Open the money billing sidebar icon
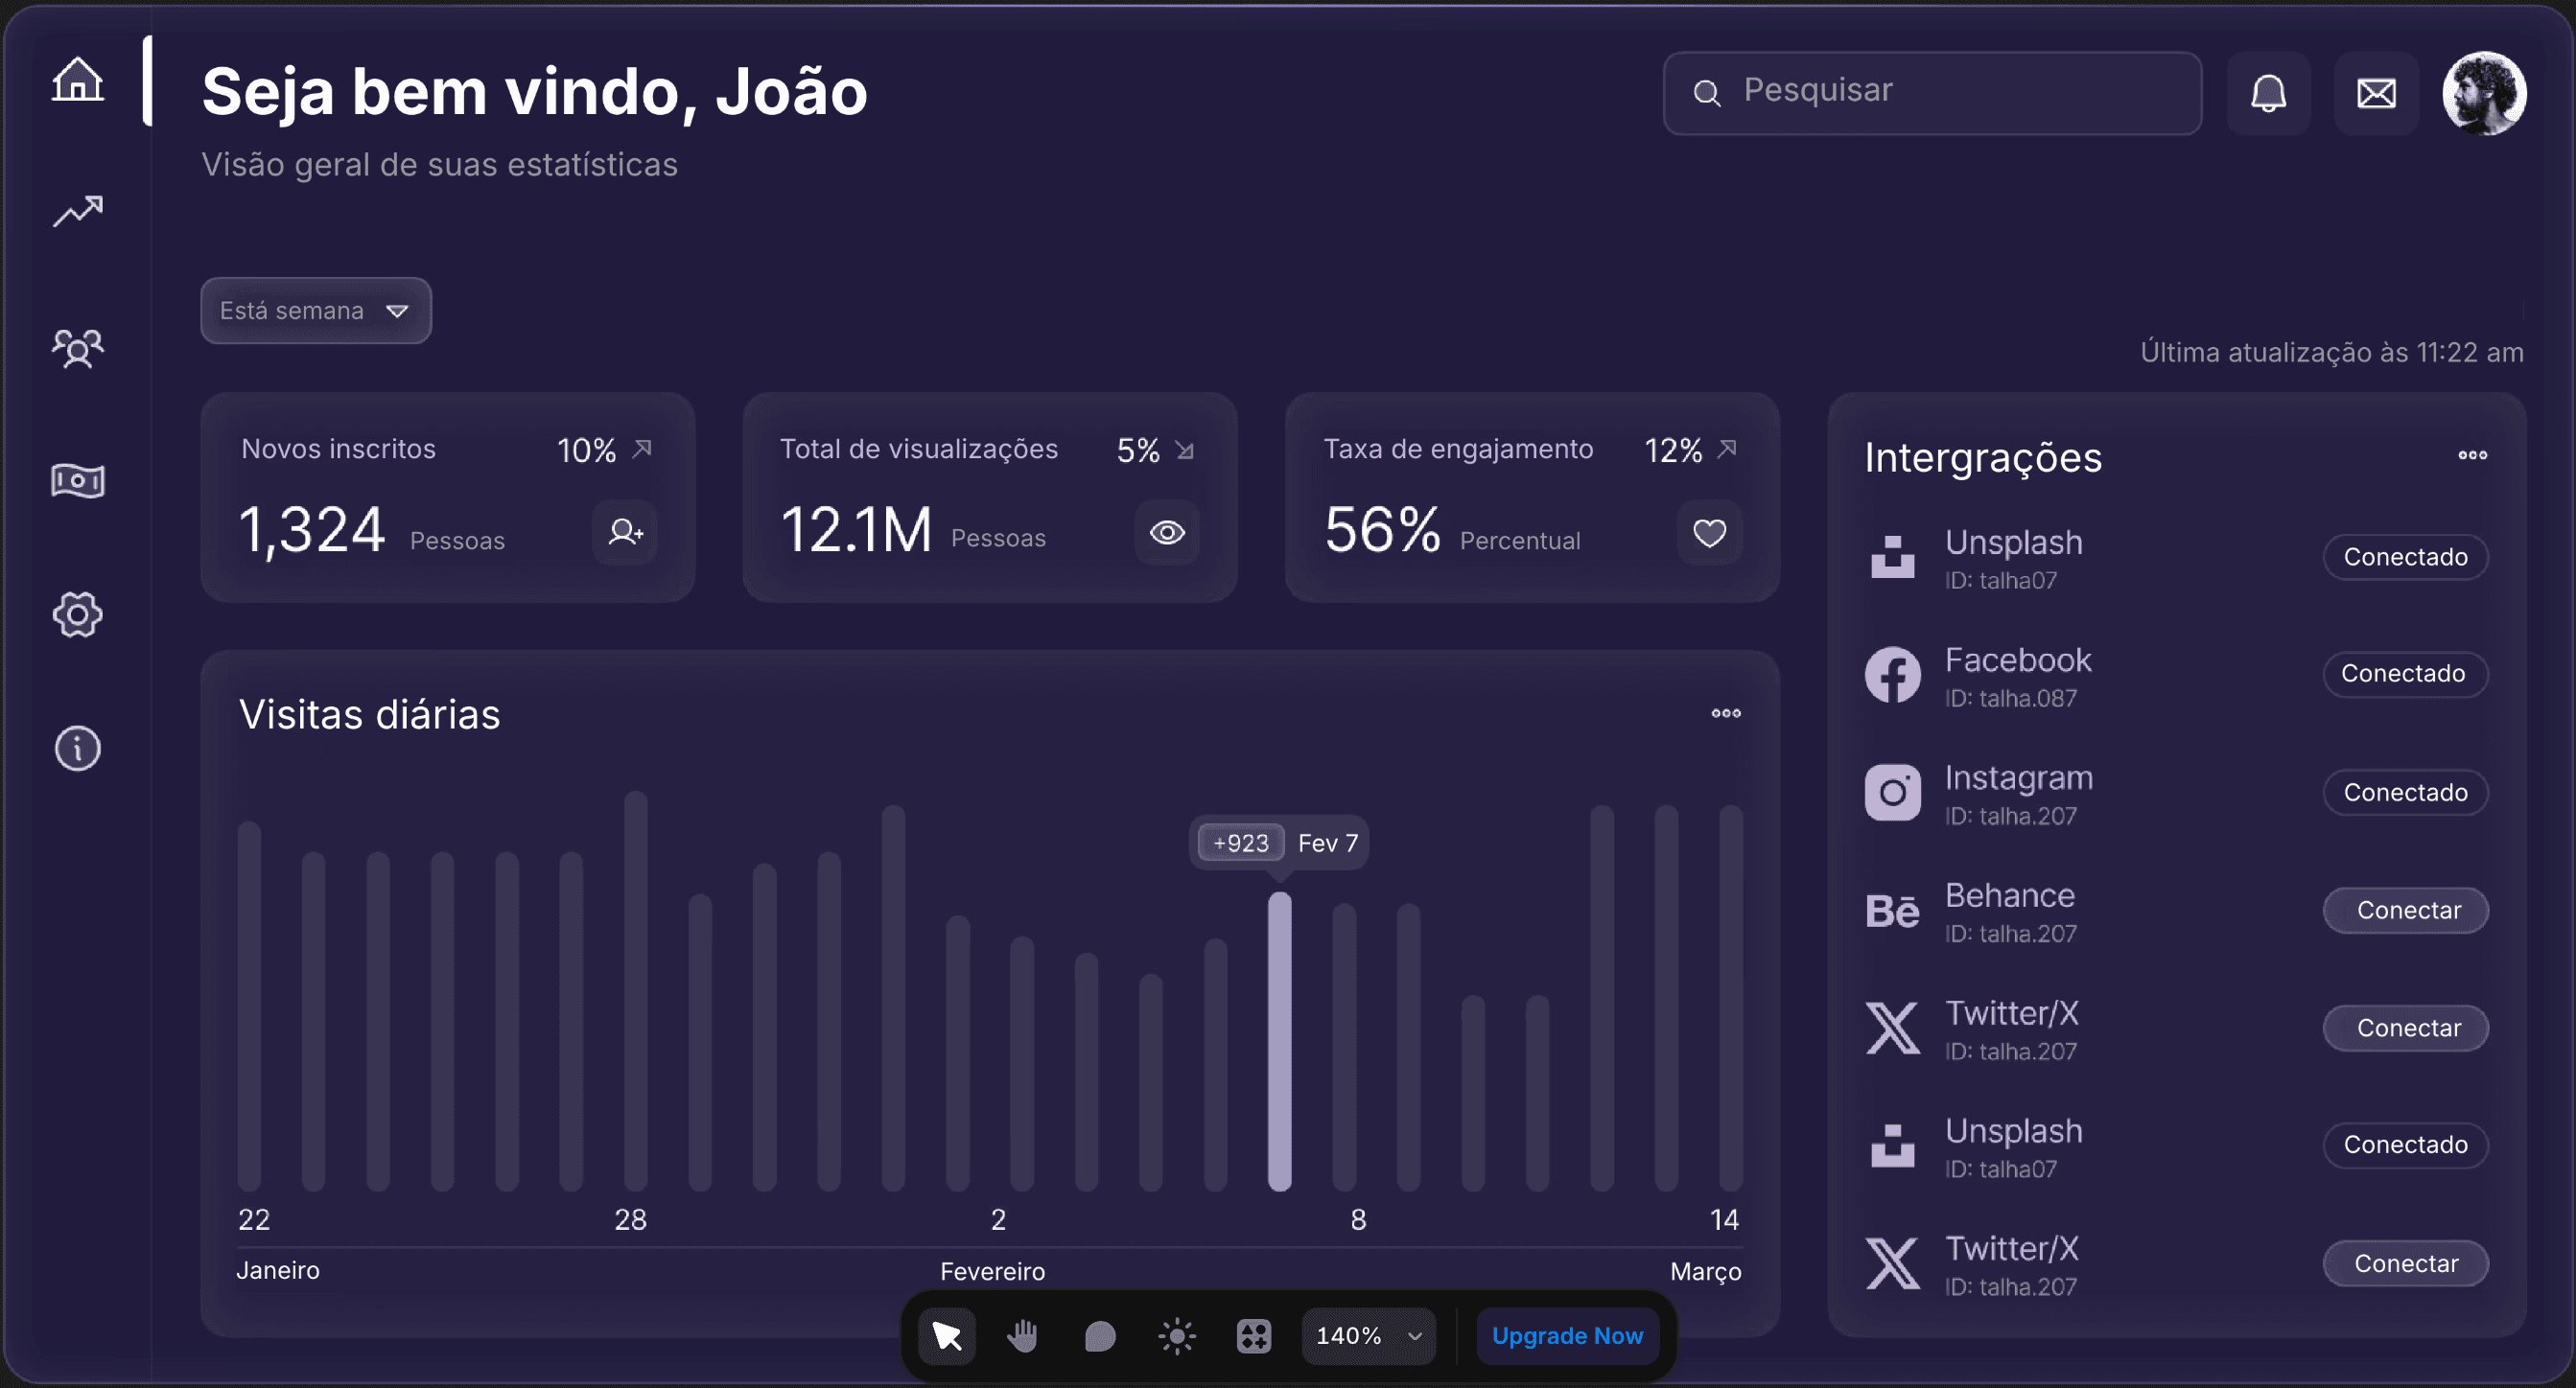This screenshot has width=2576, height=1388. coord(77,480)
